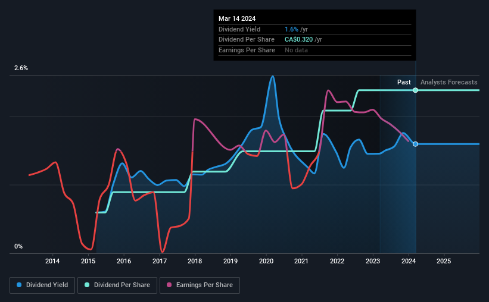Toggle the Earnings Per Share legend button
The width and height of the screenshot is (489, 302).
click(x=200, y=285)
